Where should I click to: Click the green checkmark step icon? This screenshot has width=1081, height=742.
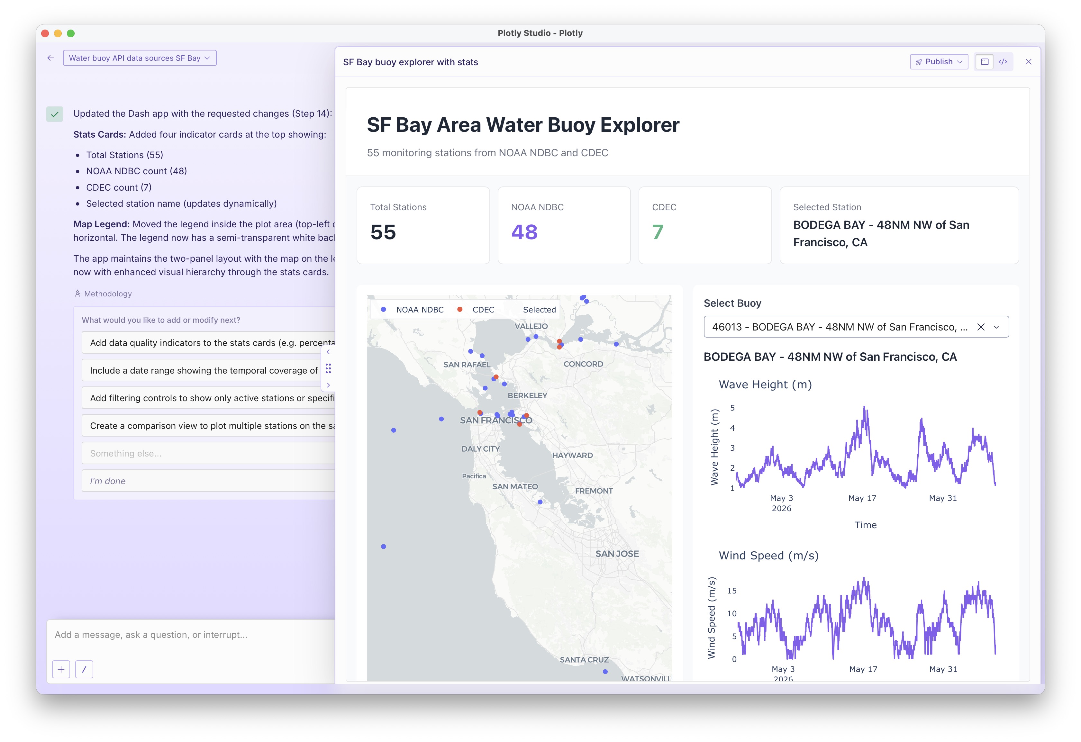click(55, 114)
